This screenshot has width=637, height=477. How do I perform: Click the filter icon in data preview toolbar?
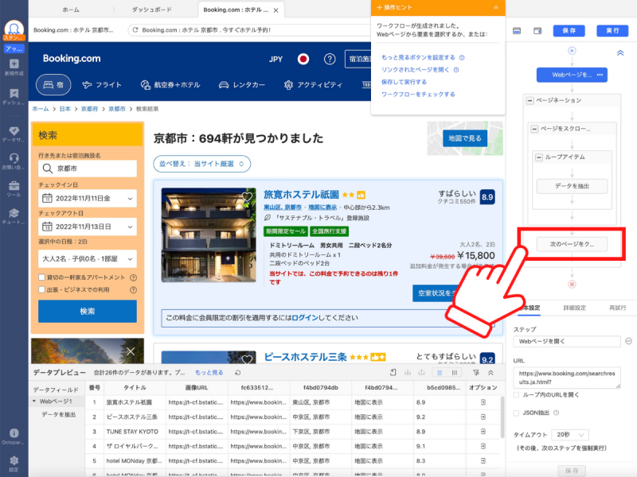pyautogui.click(x=475, y=372)
